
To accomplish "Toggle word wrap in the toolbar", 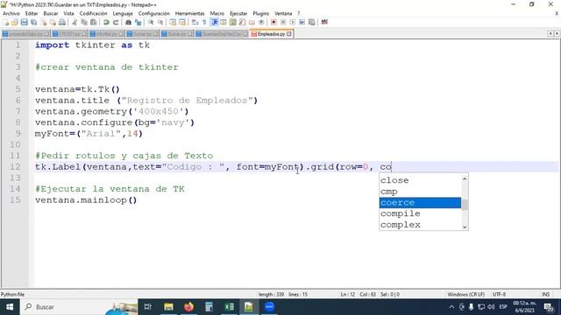I will point(195,22).
